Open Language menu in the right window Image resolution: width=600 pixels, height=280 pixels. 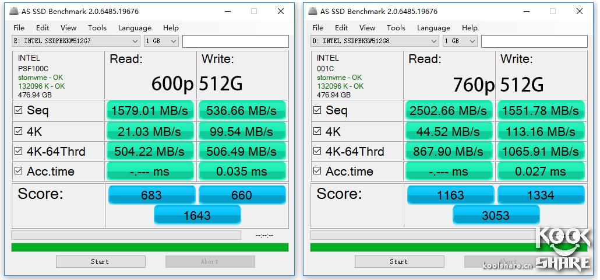[x=433, y=27]
